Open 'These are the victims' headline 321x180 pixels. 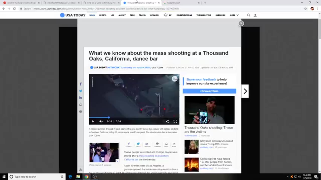209,129
